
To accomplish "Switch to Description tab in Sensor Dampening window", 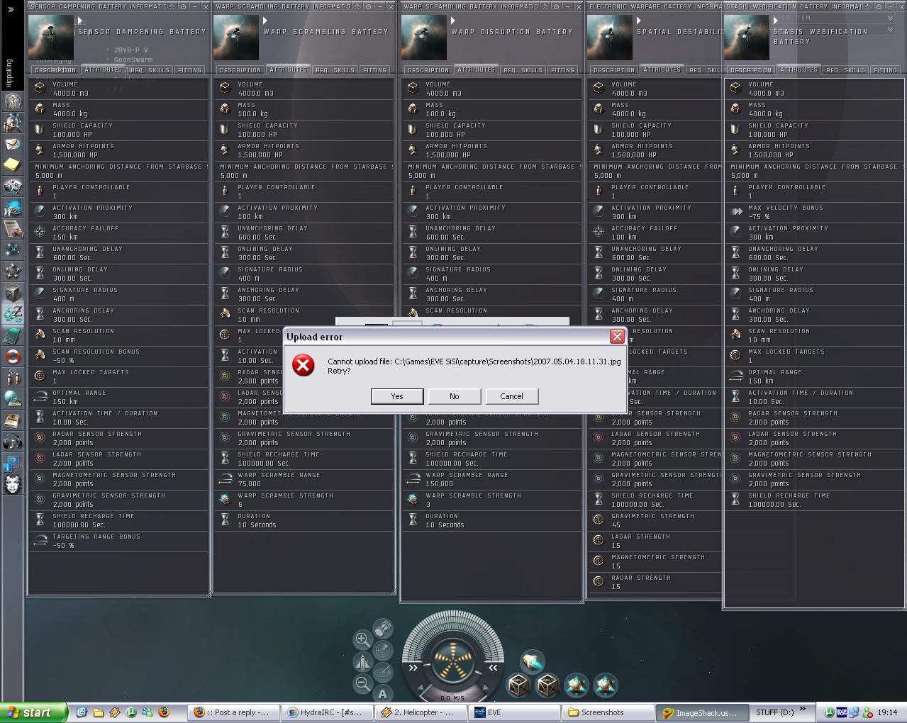I will (55, 70).
